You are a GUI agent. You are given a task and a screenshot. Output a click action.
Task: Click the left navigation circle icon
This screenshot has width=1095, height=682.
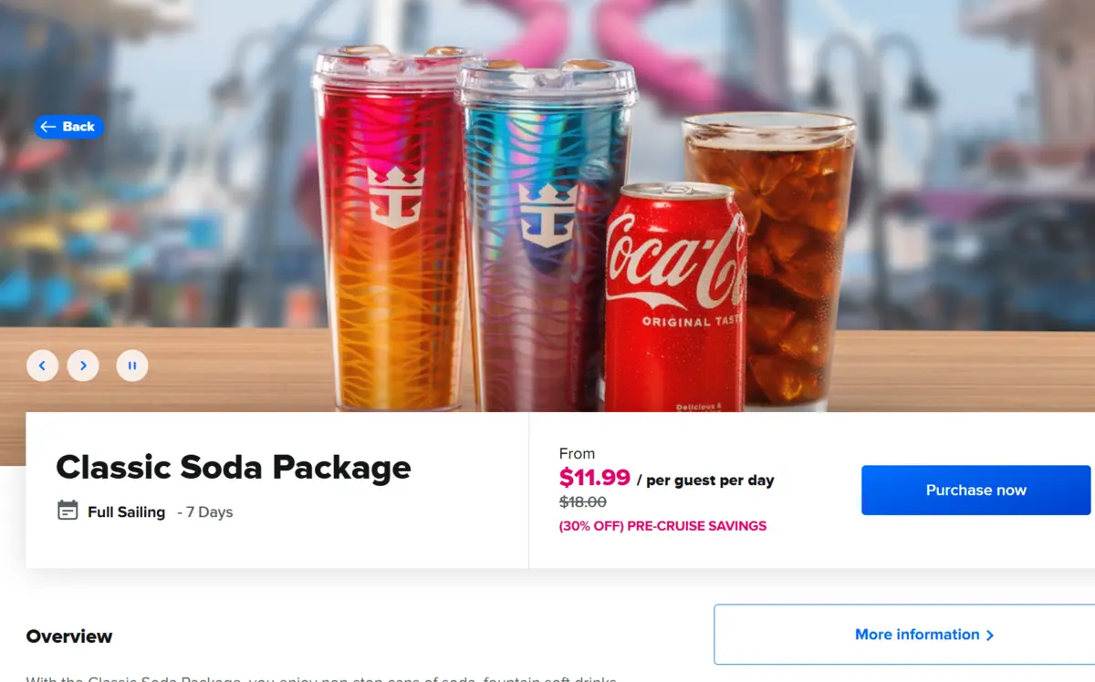pos(42,365)
